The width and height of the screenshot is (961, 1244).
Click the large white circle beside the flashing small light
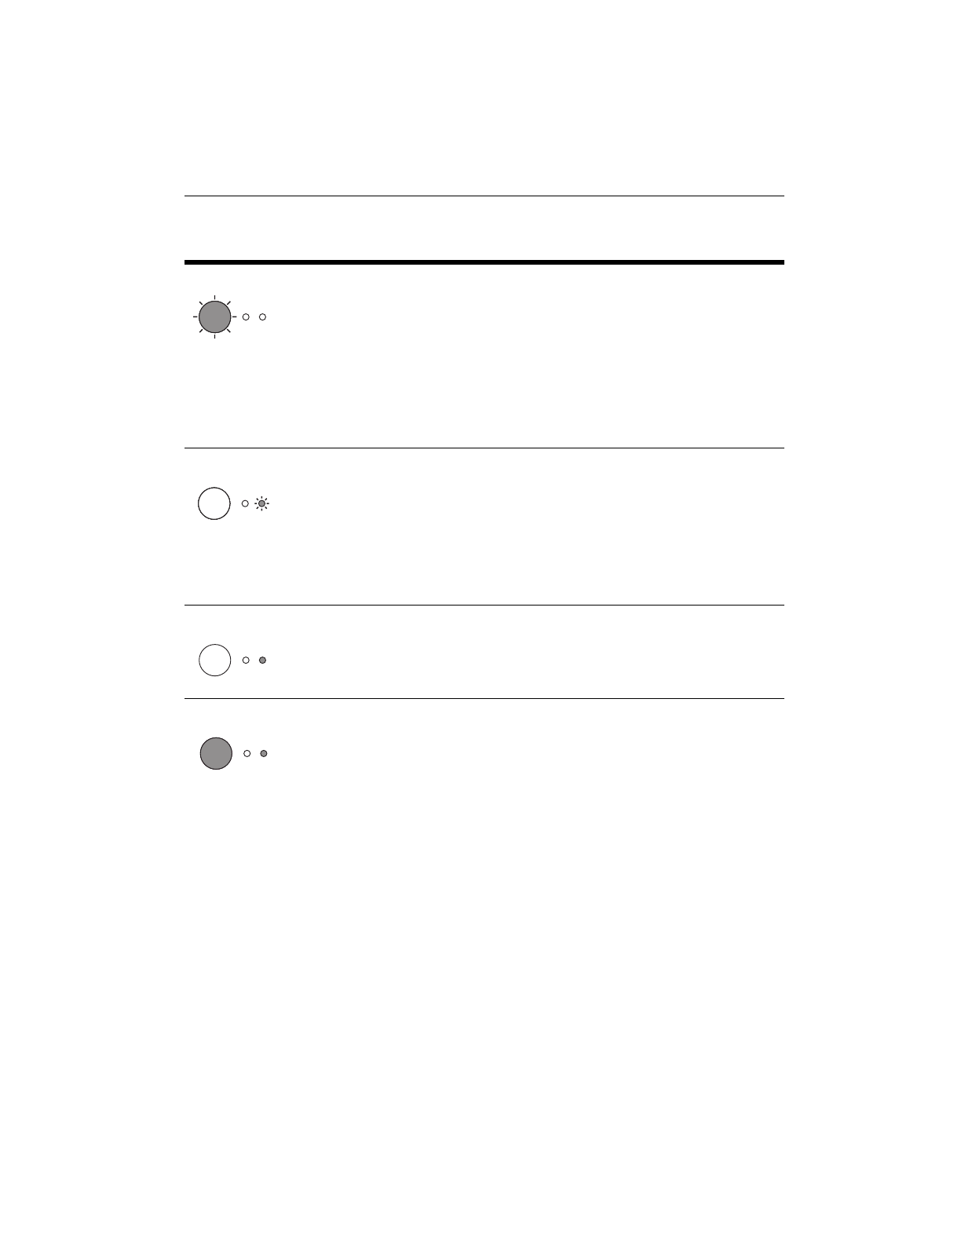coord(214,503)
